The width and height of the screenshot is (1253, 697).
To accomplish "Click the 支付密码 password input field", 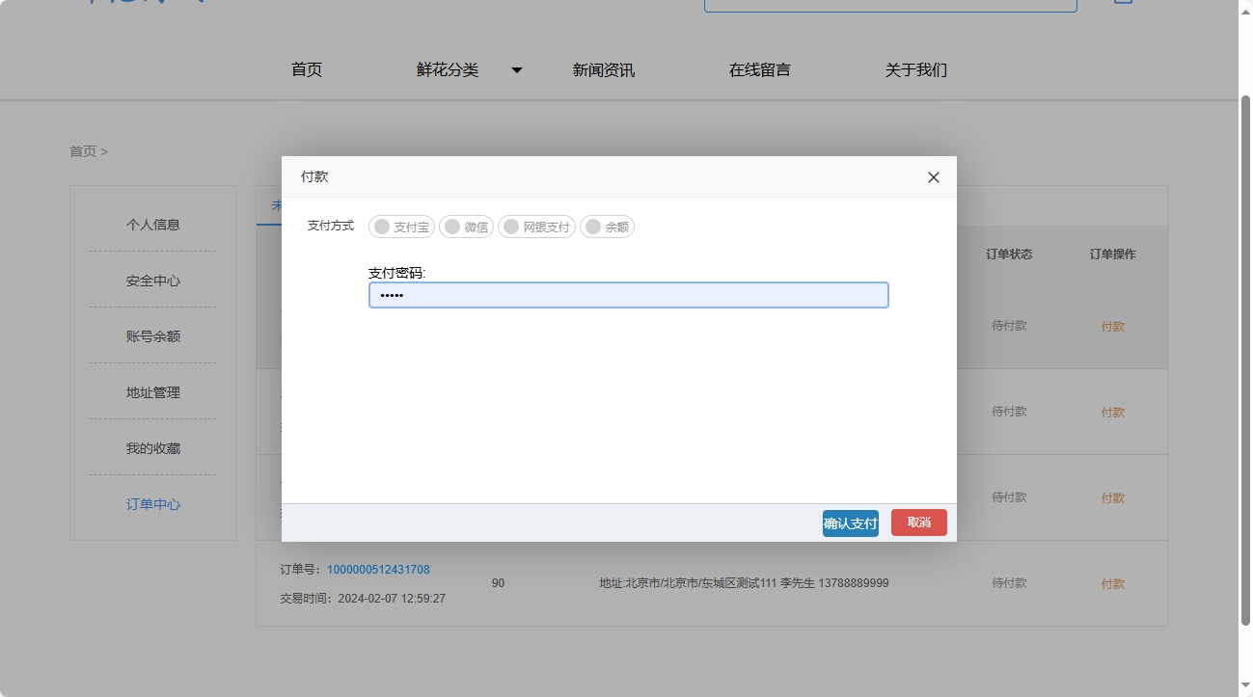I will (628, 294).
